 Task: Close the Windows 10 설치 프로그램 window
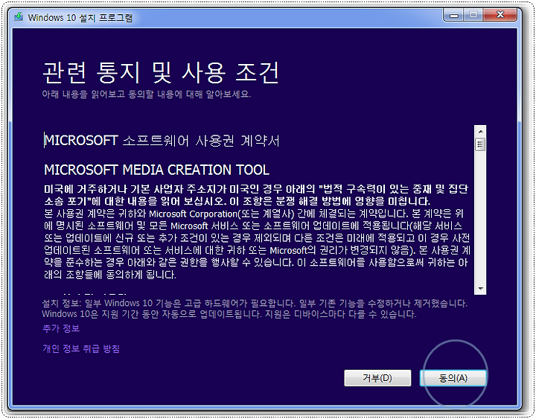click(500, 15)
